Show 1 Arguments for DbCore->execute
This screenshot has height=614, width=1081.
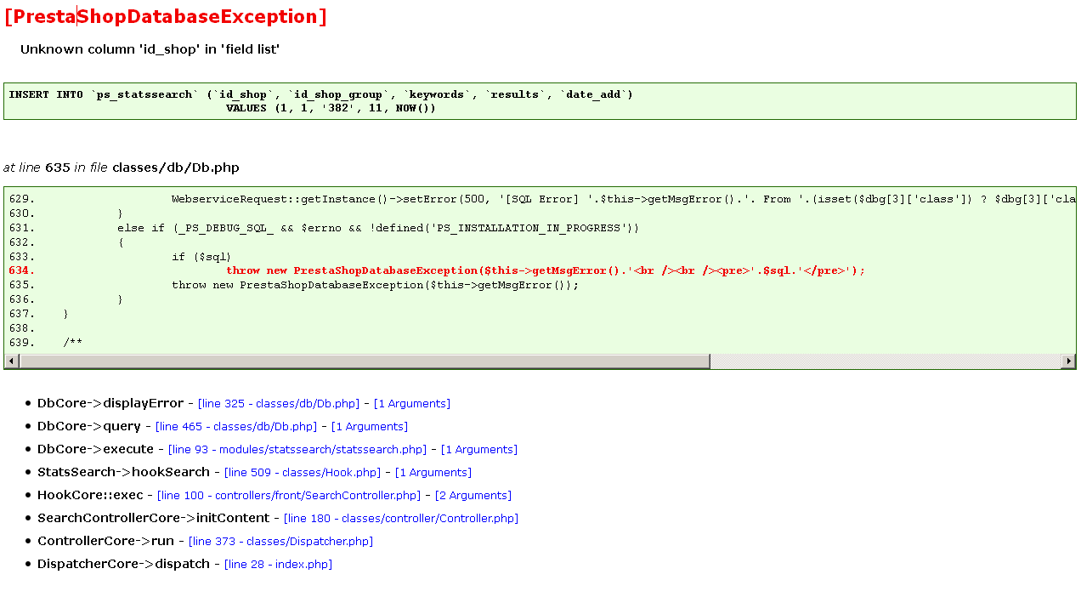(479, 450)
